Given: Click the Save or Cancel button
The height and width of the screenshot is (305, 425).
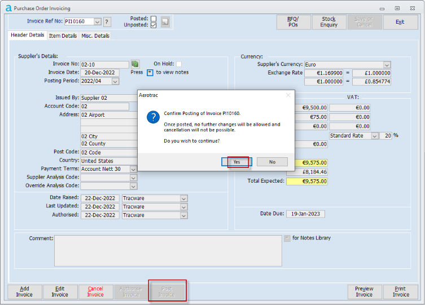Looking at the screenshot, I should tap(364, 22).
